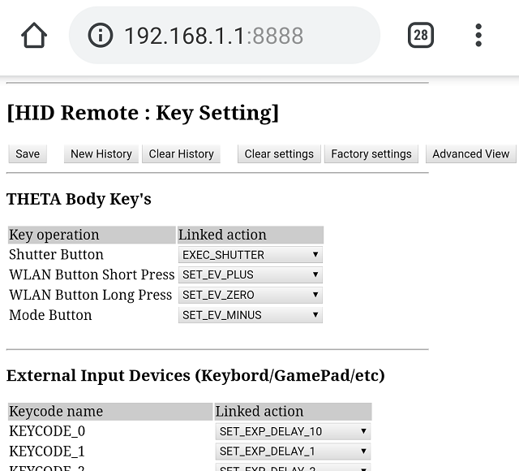Click the External Input Devices heading
The width and height of the screenshot is (519, 471).
point(195,375)
